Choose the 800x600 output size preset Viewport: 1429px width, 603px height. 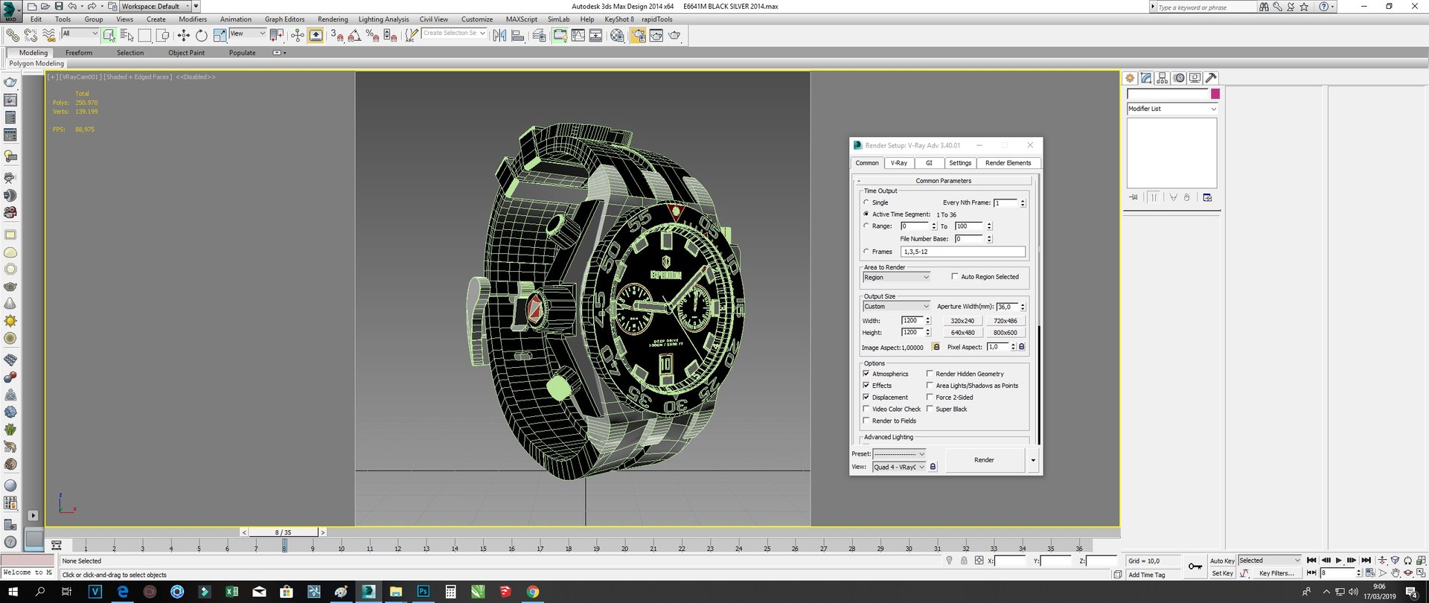1005,333
